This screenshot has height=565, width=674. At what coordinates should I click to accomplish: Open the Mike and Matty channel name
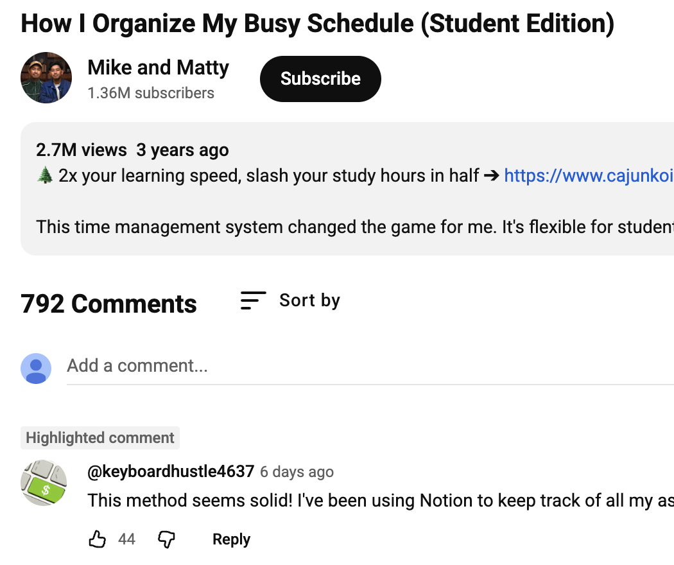point(158,67)
